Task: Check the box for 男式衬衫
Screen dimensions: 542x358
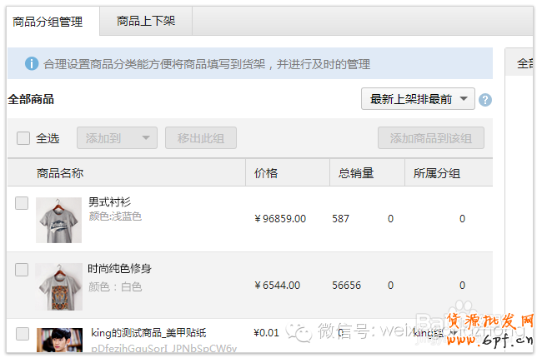Action: point(22,203)
